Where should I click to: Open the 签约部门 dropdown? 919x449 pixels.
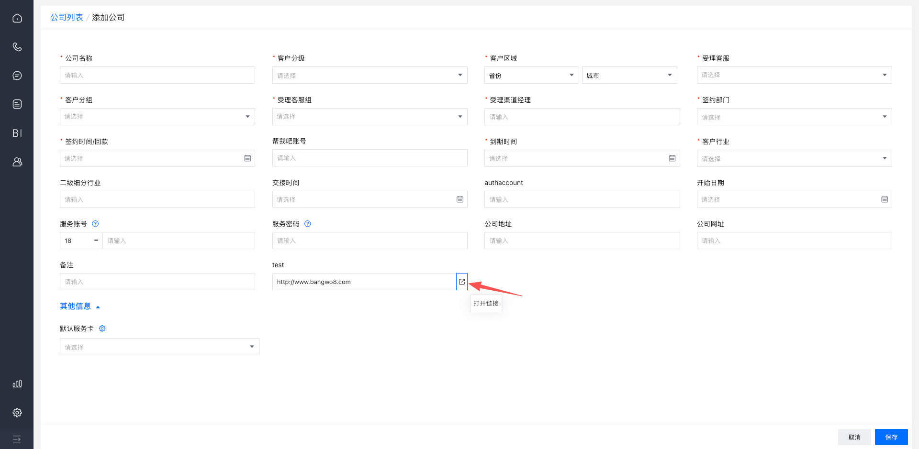click(795, 117)
